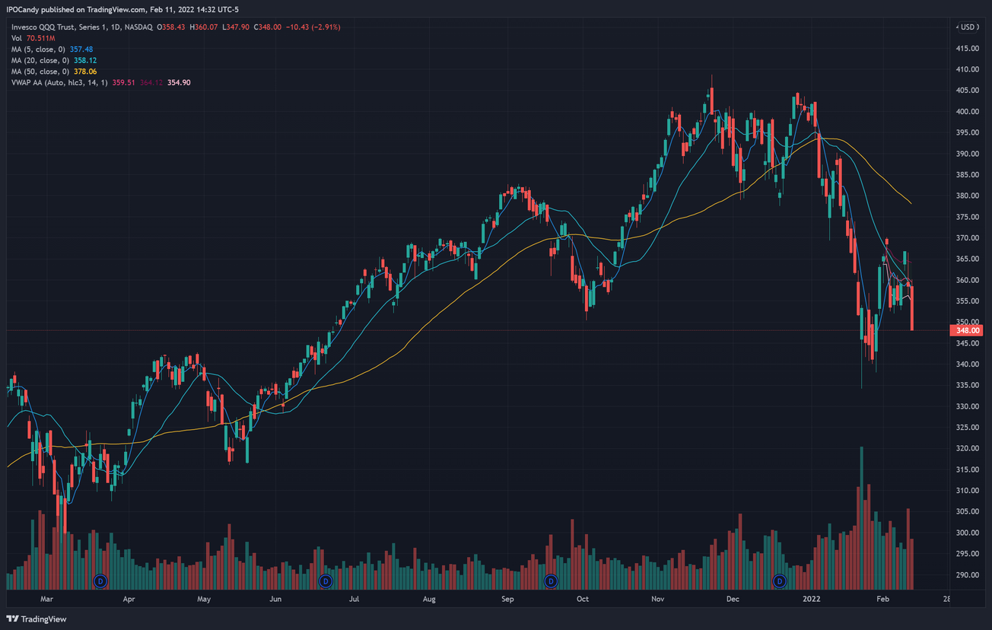
Task: Click the Aug label on the time axis
Action: (429, 600)
